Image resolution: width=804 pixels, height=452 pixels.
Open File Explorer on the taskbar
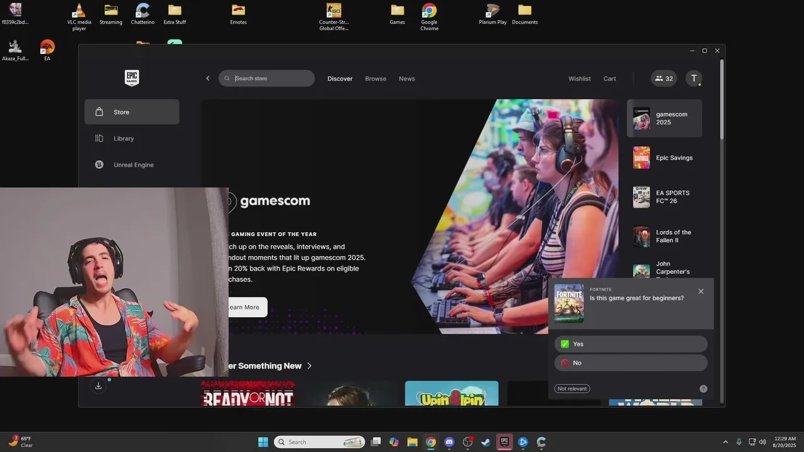coord(412,442)
